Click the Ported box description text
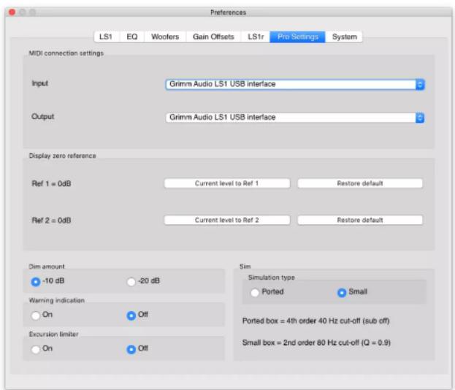This screenshot has height=390, width=455. pos(316,321)
